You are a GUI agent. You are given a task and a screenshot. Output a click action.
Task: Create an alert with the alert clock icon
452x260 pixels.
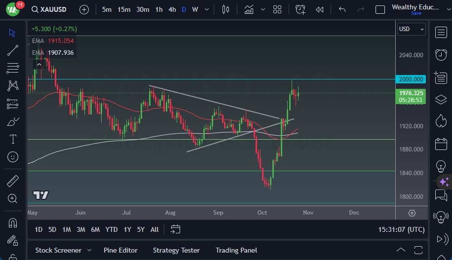(300, 9)
